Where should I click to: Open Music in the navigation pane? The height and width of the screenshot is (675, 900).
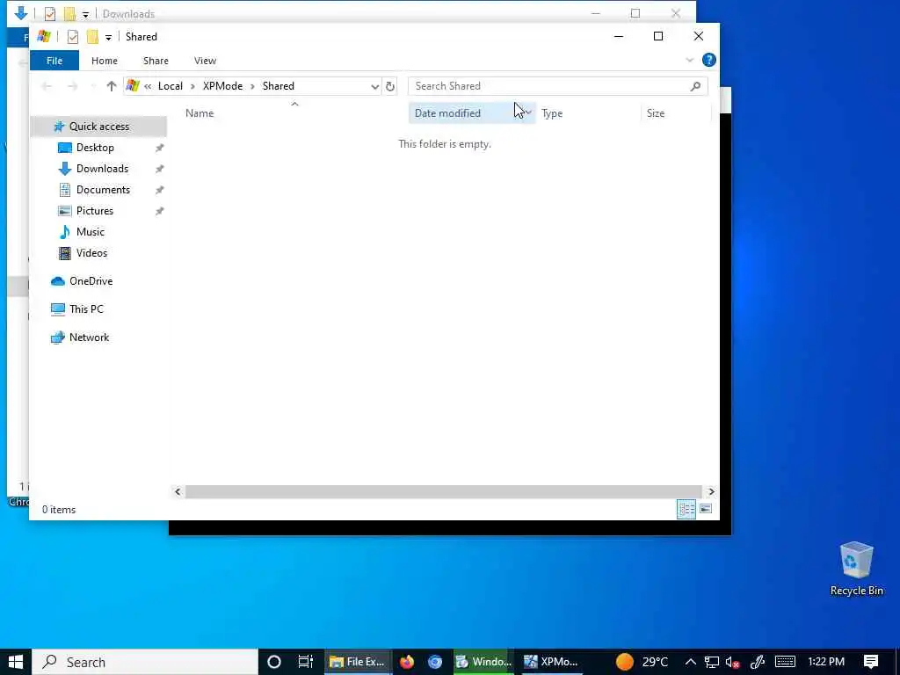pos(91,232)
